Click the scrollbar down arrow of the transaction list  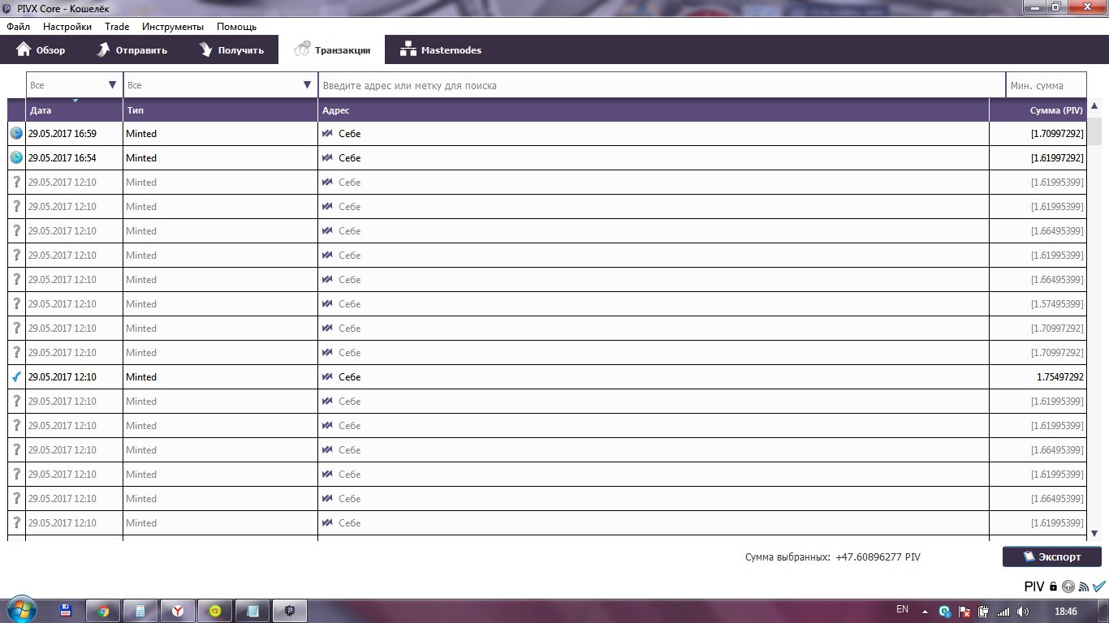click(x=1094, y=533)
